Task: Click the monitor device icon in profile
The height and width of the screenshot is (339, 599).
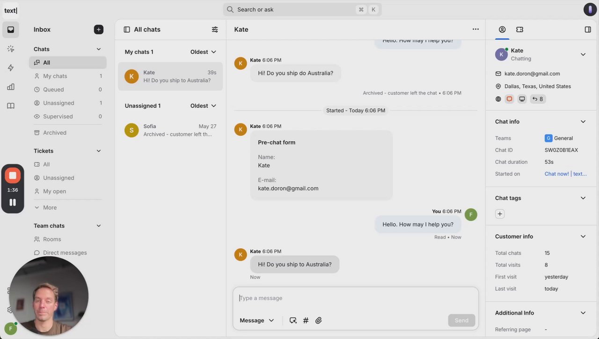Action: coord(522,99)
